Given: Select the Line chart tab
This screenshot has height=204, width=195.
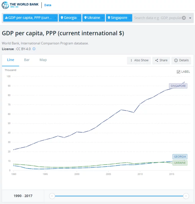Looking at the screenshot, I should [x=10, y=60].
